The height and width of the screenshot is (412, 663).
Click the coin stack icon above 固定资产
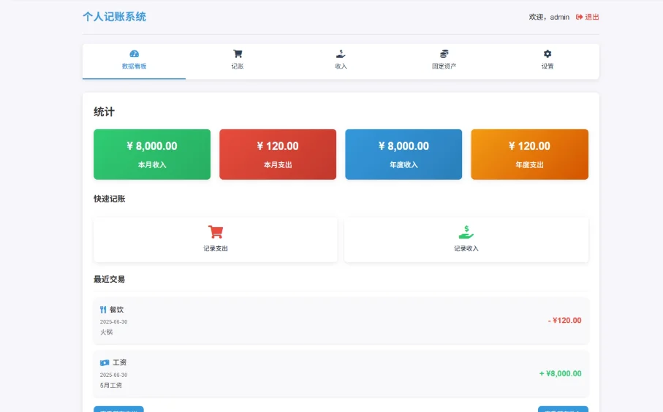coord(444,53)
